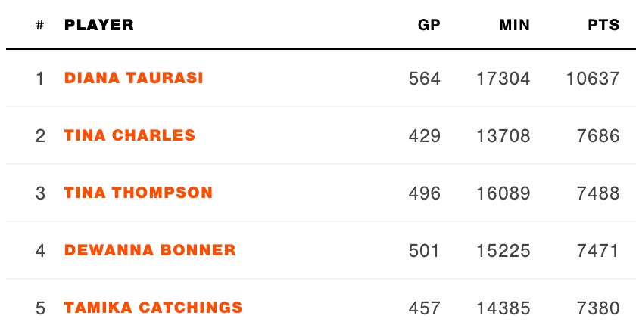Select DeWanna Bonner's name link
The width and height of the screenshot is (636, 331).
150,250
